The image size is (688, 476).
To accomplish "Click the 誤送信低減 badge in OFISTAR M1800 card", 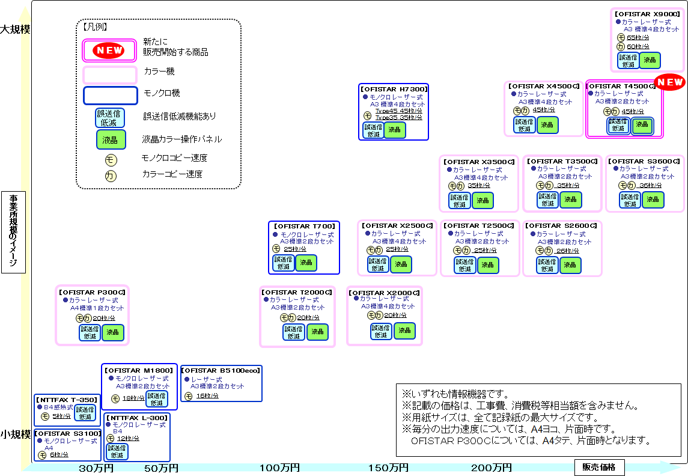I will 157,399.
